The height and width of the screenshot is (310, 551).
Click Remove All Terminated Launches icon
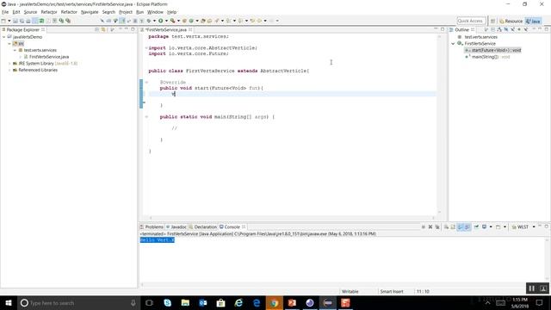(x=436, y=227)
